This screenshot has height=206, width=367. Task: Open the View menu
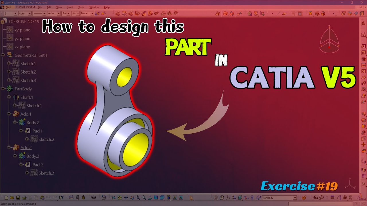[59, 7]
